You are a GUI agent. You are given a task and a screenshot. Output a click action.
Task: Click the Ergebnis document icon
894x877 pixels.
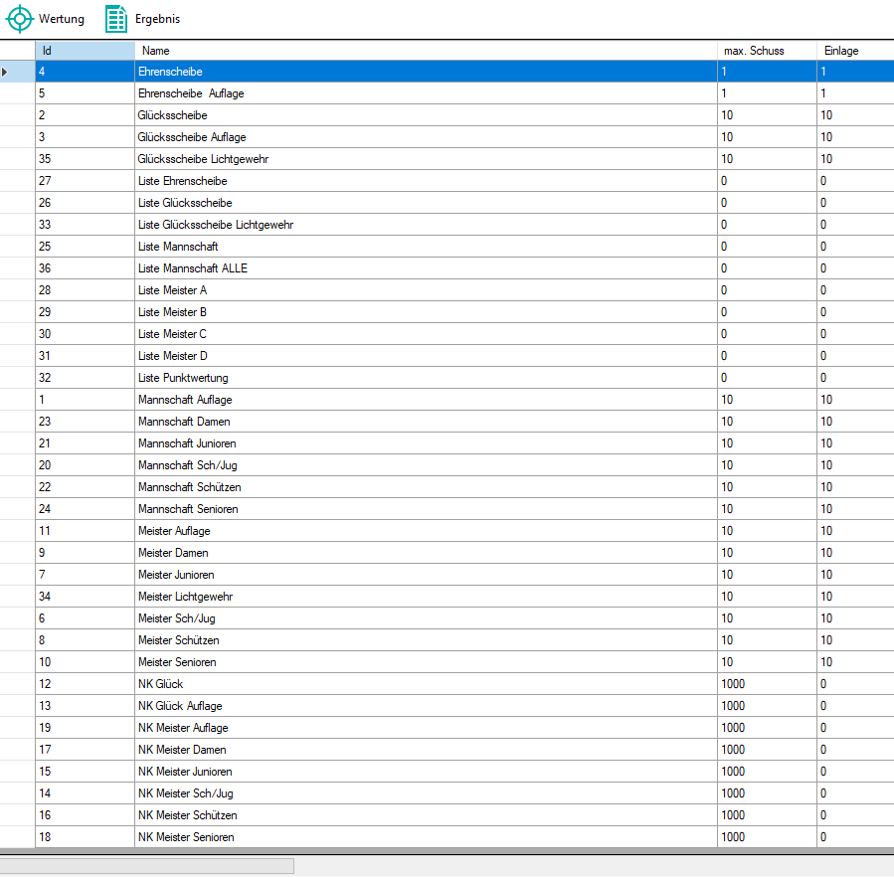[x=116, y=19]
